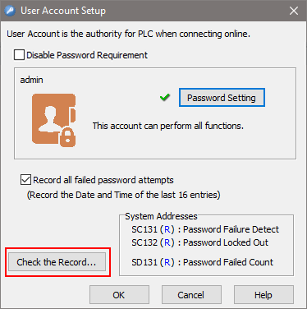This screenshot has width=307, height=309.
Task: Uncheck Record all failed password attempts
Action: click(25, 180)
